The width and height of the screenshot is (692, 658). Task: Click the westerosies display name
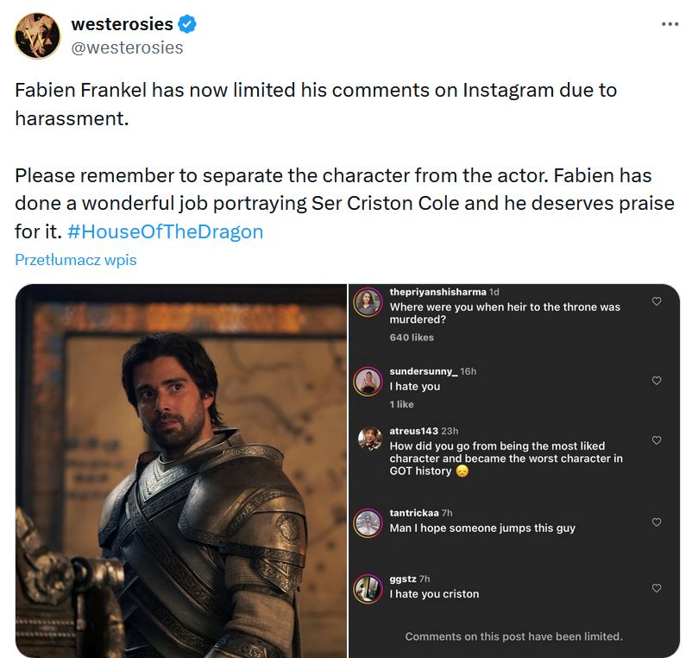pyautogui.click(x=122, y=24)
